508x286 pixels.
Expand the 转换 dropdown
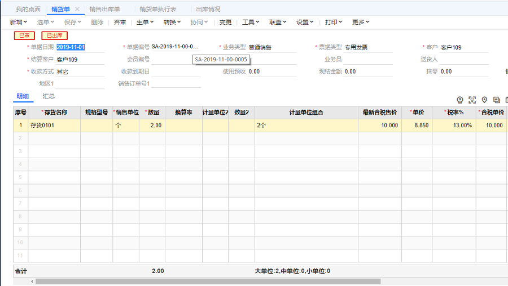(x=172, y=22)
